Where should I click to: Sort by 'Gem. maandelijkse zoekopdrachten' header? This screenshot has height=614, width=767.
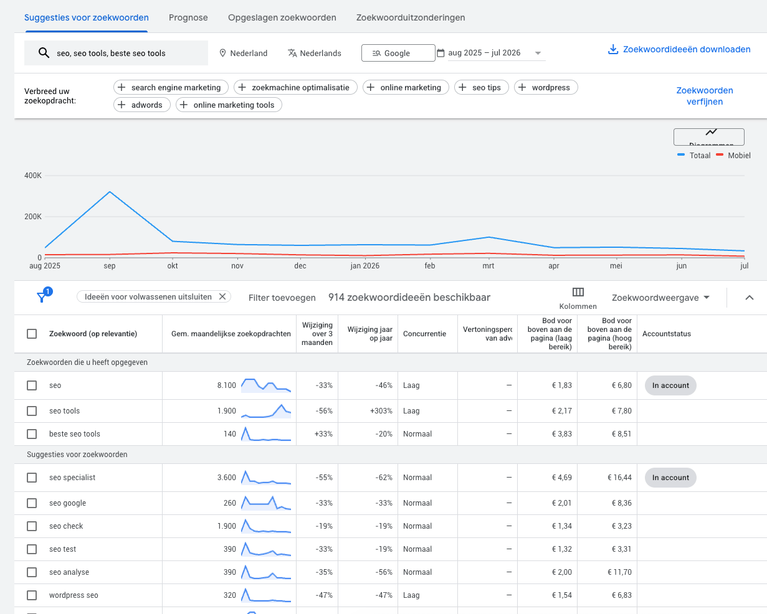click(231, 334)
